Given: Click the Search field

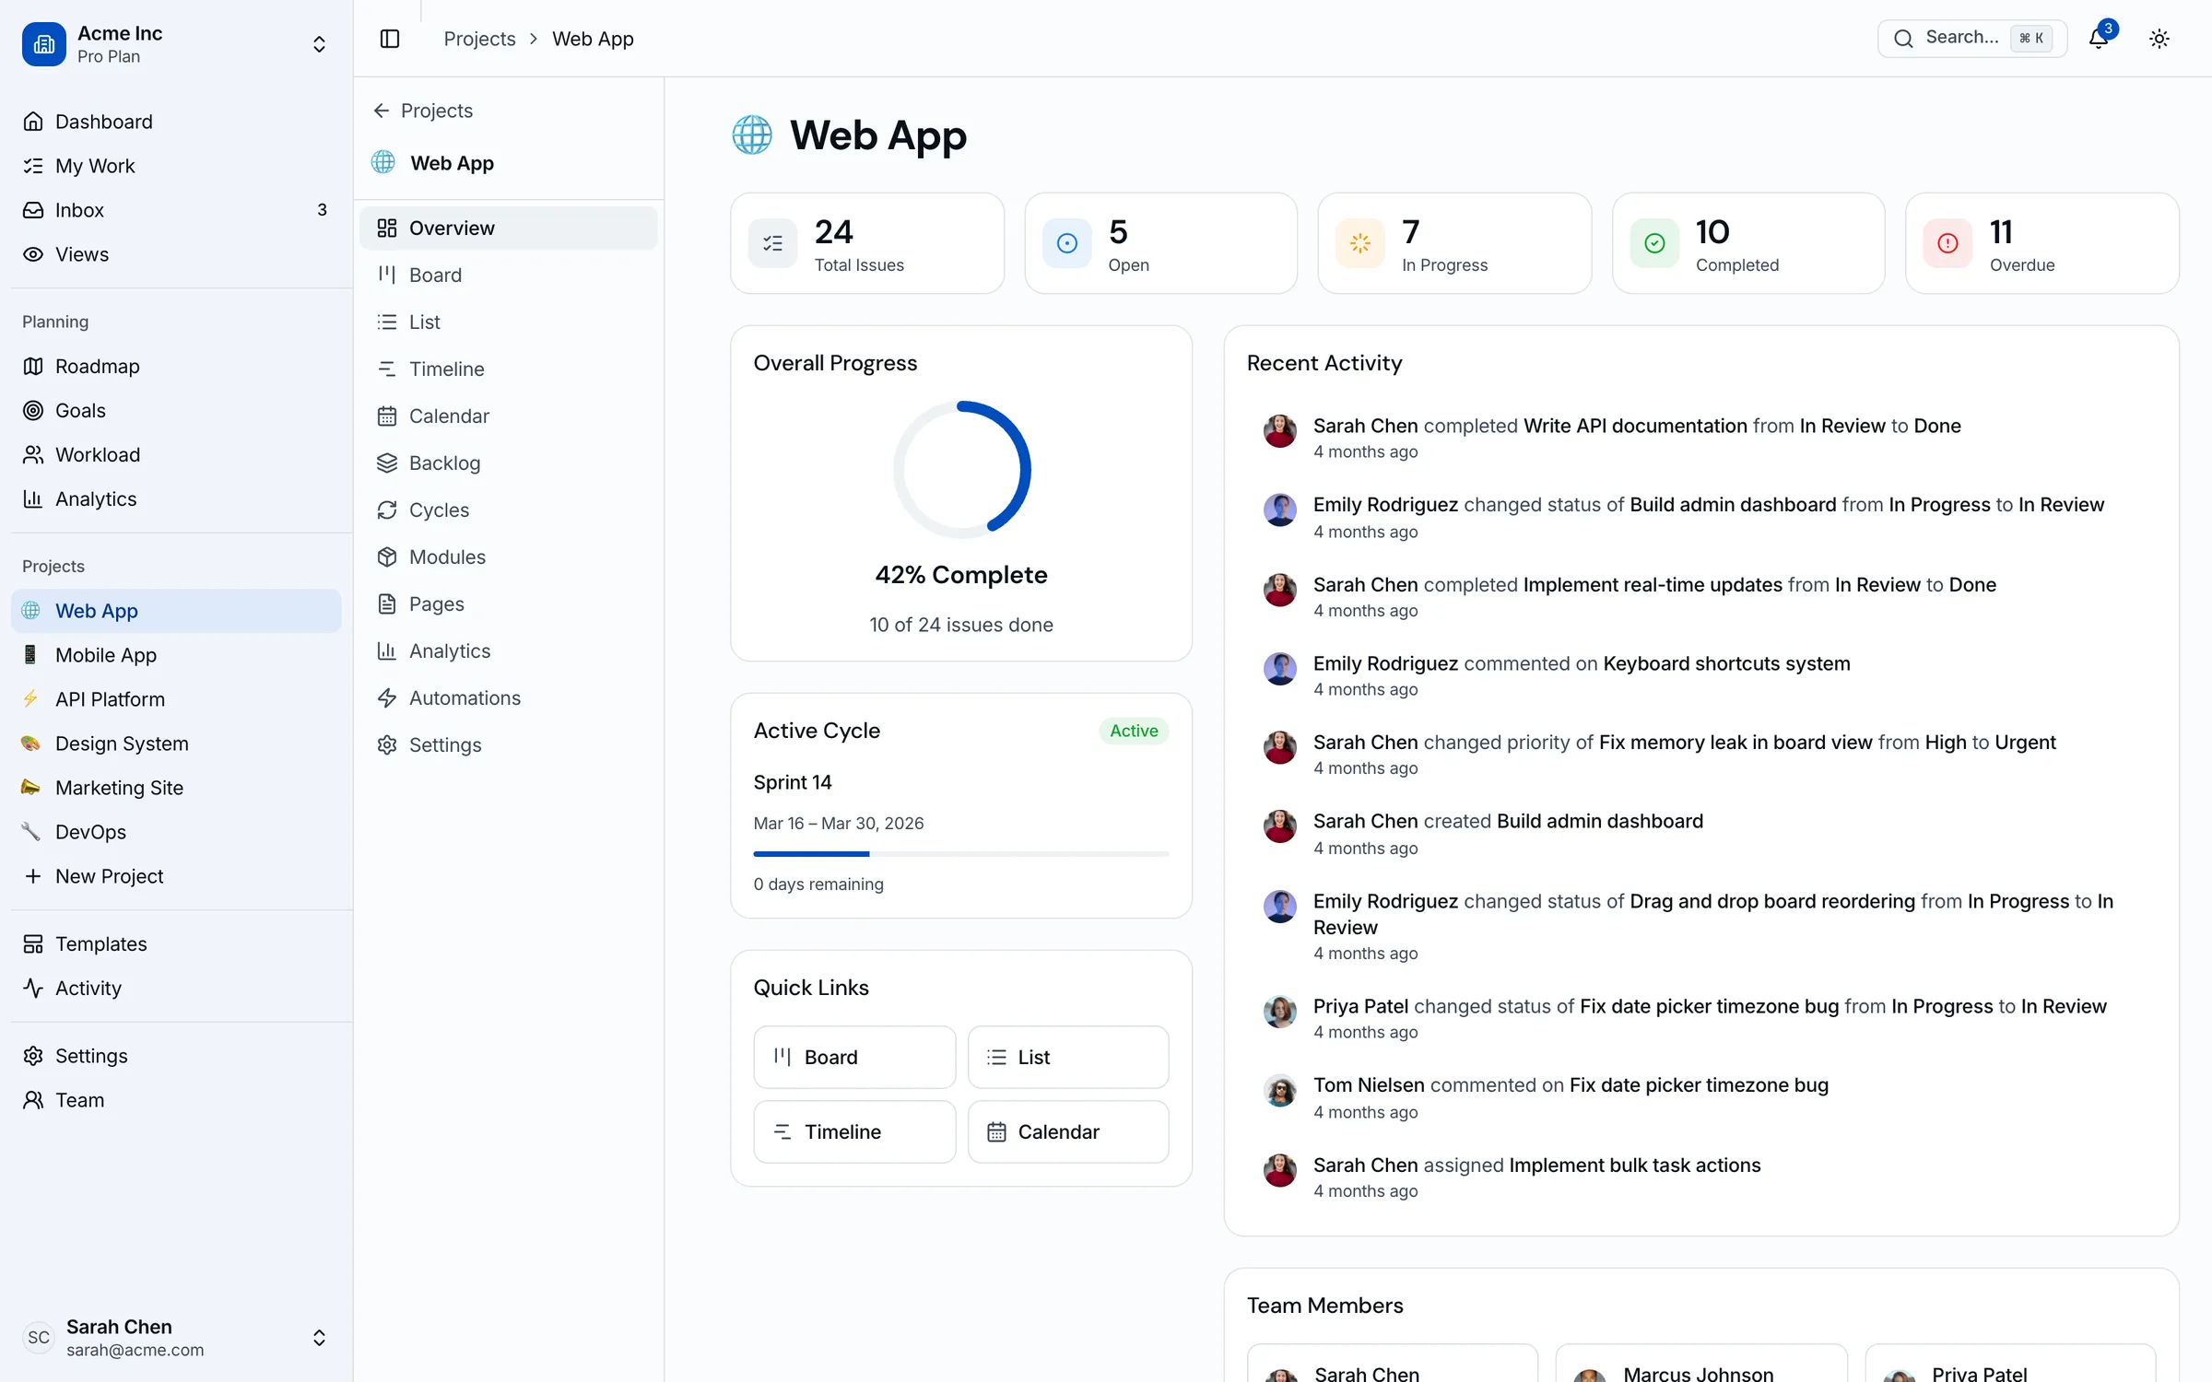Looking at the screenshot, I should pos(1971,38).
